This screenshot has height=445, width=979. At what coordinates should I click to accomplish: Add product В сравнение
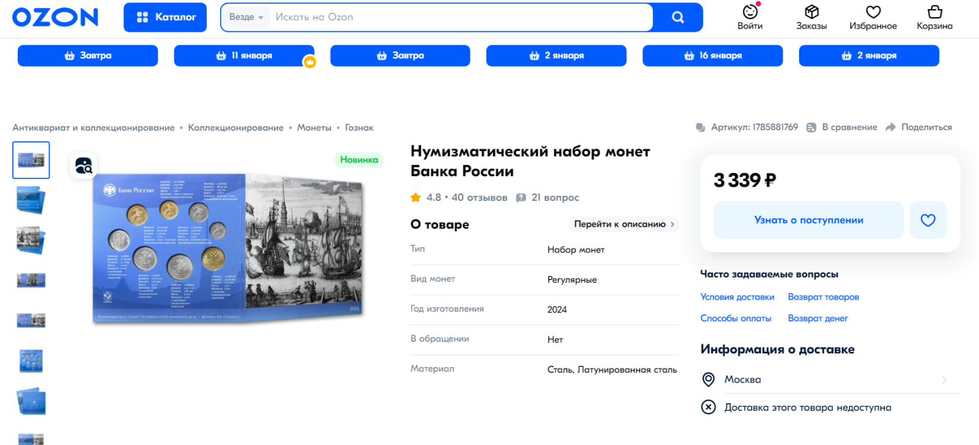842,127
